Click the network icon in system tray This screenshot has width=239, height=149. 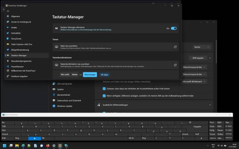pyautogui.click(x=218, y=146)
